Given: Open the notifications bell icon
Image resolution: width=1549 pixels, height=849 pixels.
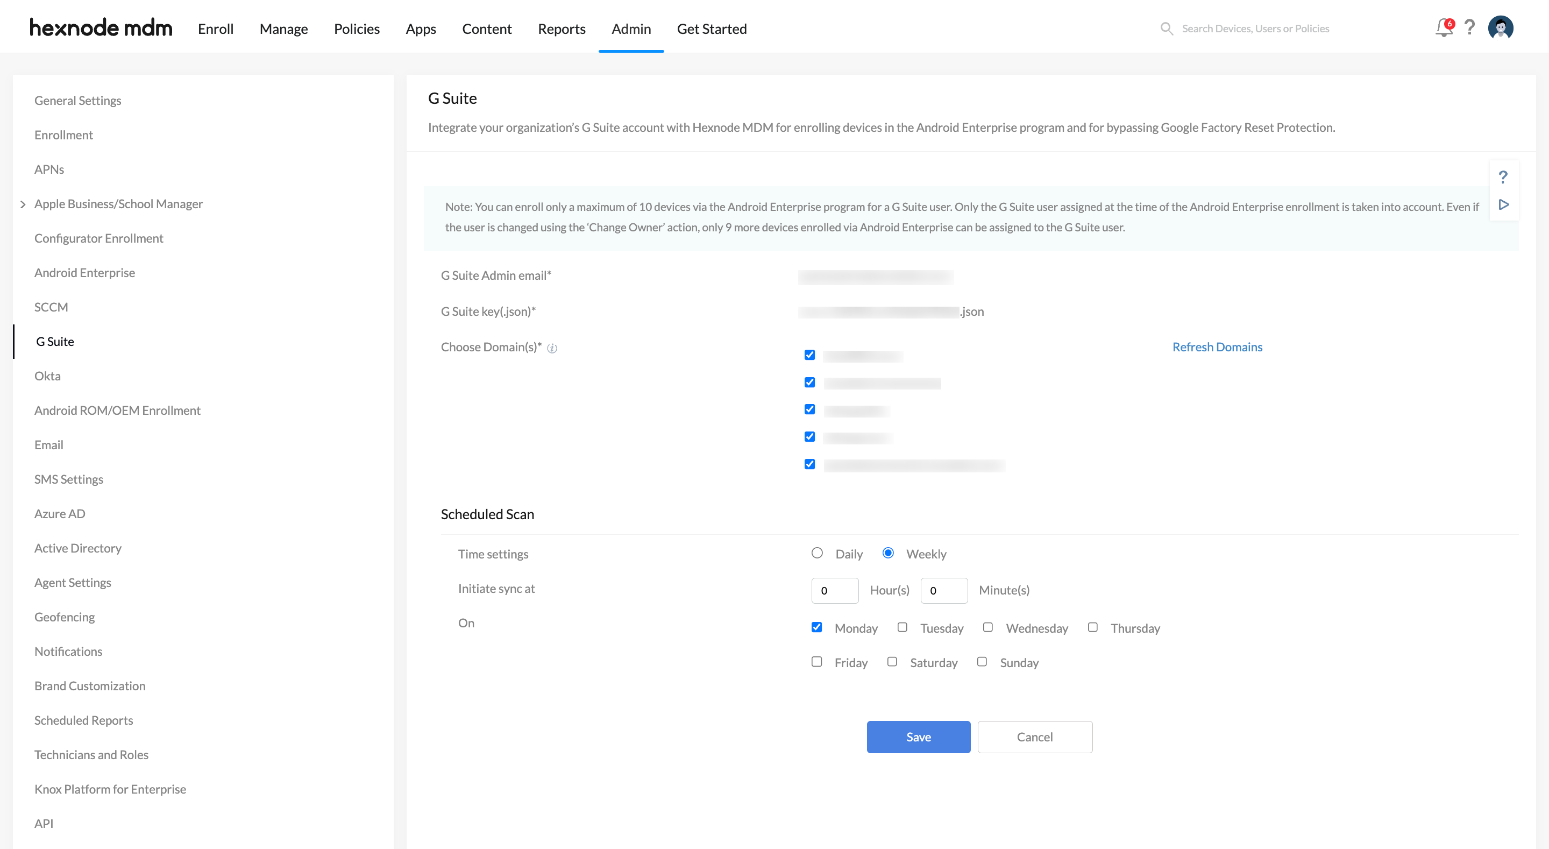Looking at the screenshot, I should (1443, 27).
